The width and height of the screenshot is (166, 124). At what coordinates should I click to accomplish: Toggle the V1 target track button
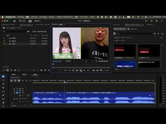17,93
